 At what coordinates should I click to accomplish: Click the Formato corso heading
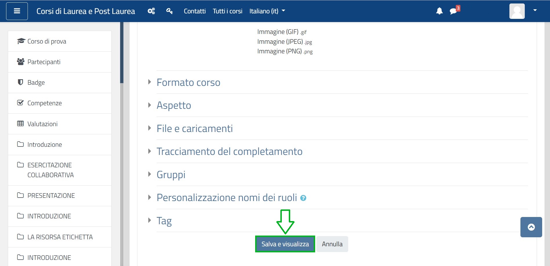188,82
